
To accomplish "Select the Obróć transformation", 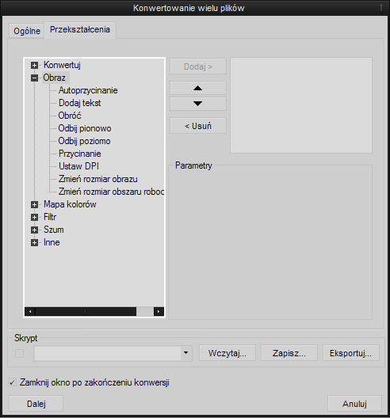I will [70, 116].
